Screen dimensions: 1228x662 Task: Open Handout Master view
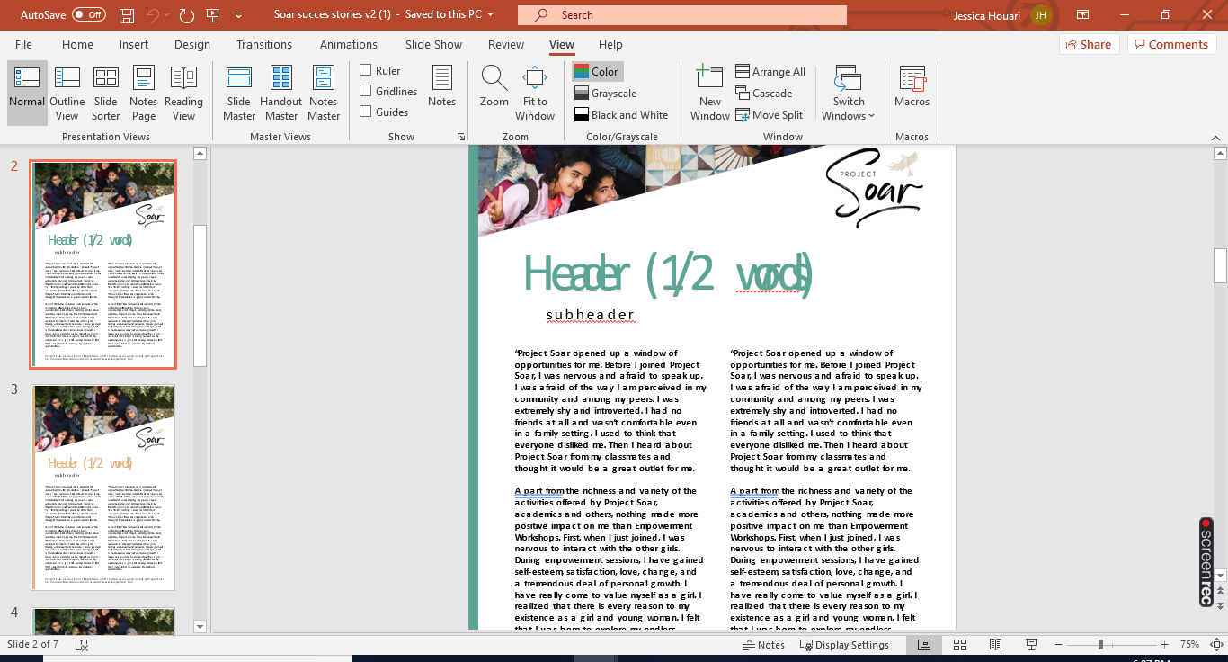pyautogui.click(x=281, y=94)
